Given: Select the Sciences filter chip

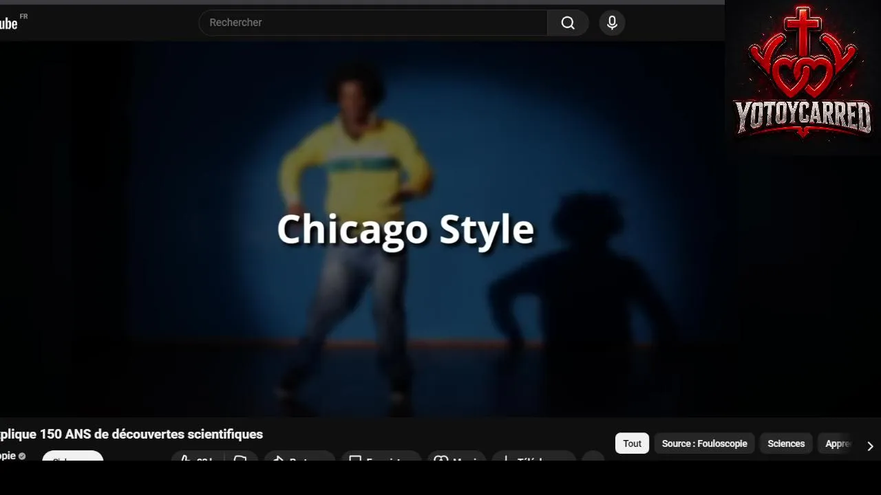Looking at the screenshot, I should pyautogui.click(x=786, y=443).
